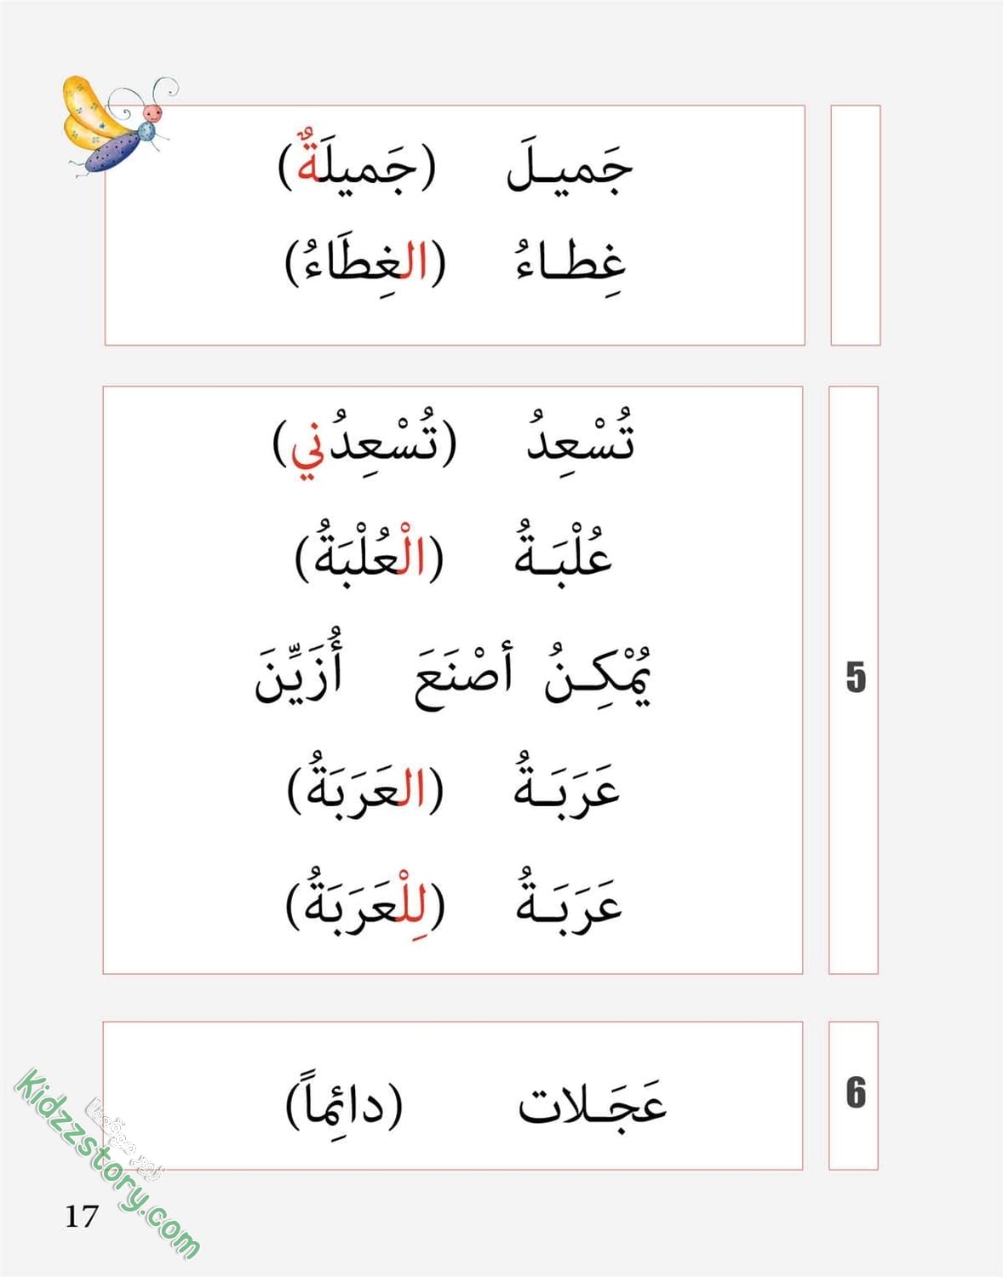Click the bracketed word تسعدني
This screenshot has height=1277, width=1003.
tap(364, 444)
